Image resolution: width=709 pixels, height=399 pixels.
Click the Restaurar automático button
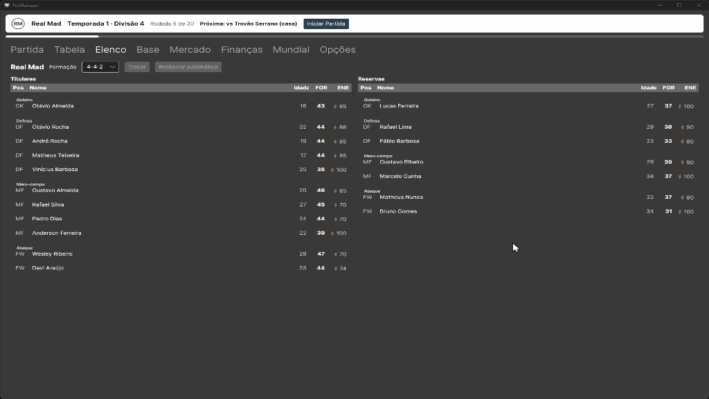pos(188,66)
